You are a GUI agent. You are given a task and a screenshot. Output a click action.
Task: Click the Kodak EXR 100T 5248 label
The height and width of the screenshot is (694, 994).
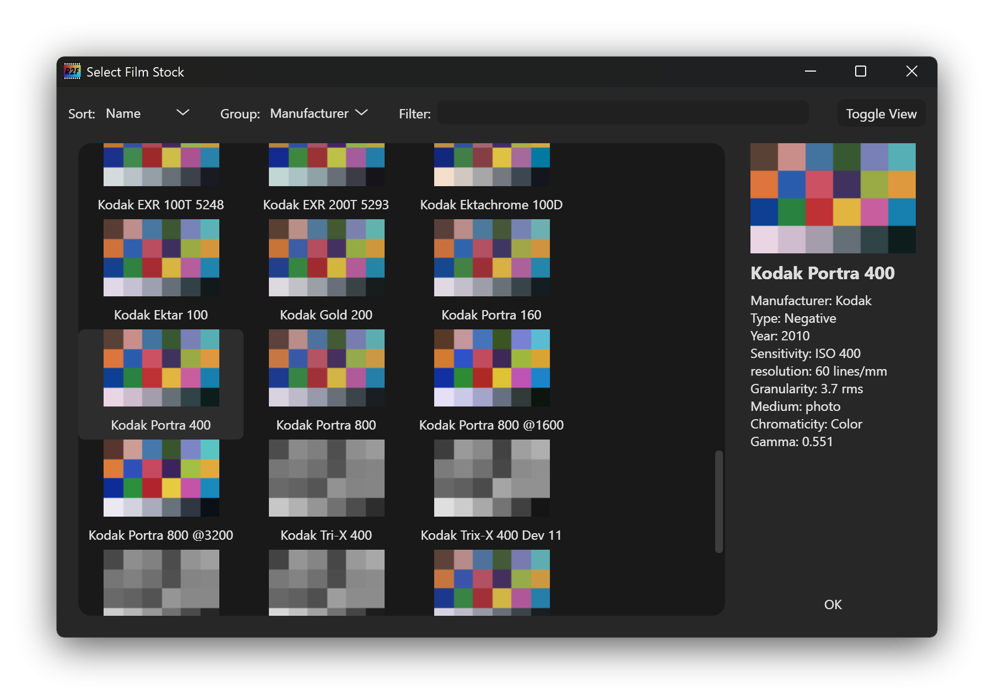(x=161, y=205)
